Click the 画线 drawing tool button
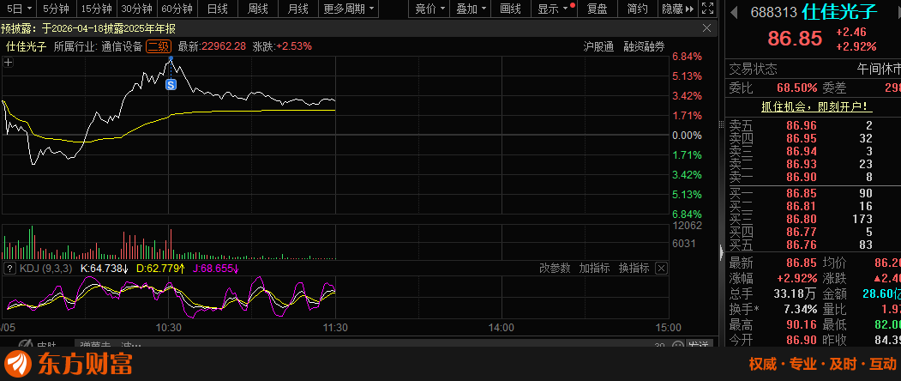 tap(510, 9)
